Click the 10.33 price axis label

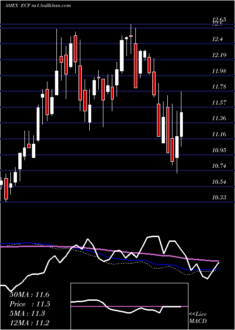219,198
